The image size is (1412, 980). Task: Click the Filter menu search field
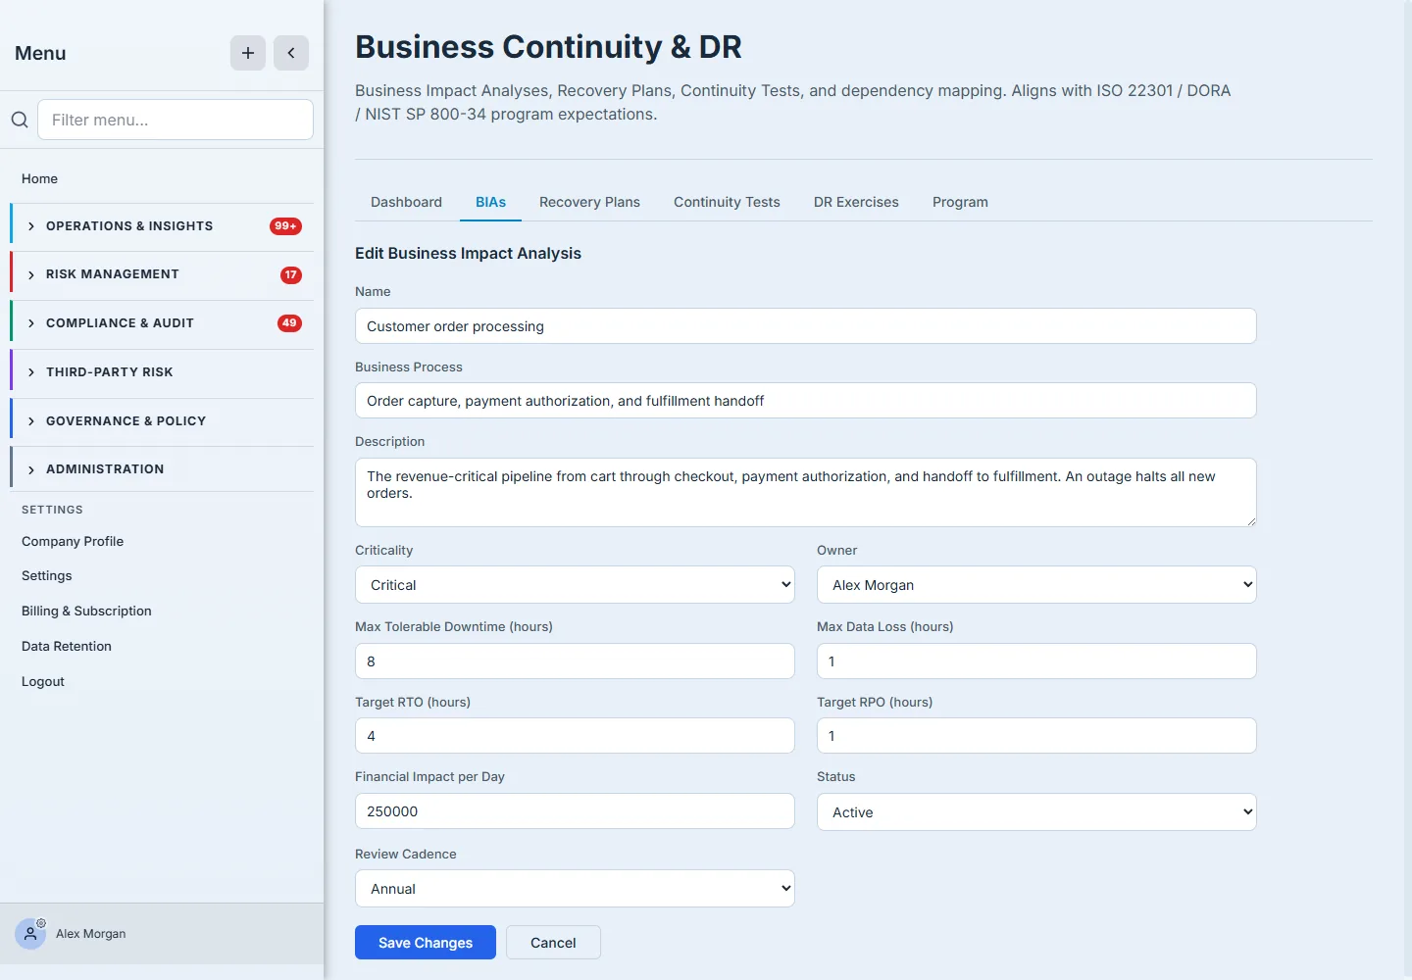click(176, 120)
